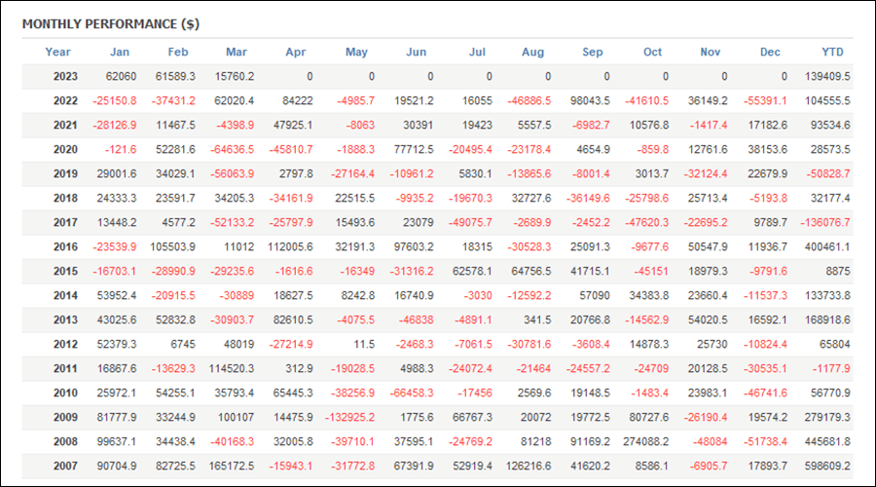Image resolution: width=876 pixels, height=487 pixels.
Task: Click the Monthly Performance ($) heading
Action: click(x=111, y=24)
